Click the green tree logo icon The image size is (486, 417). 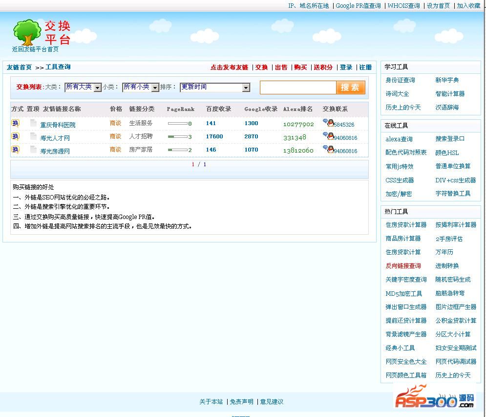(27, 33)
